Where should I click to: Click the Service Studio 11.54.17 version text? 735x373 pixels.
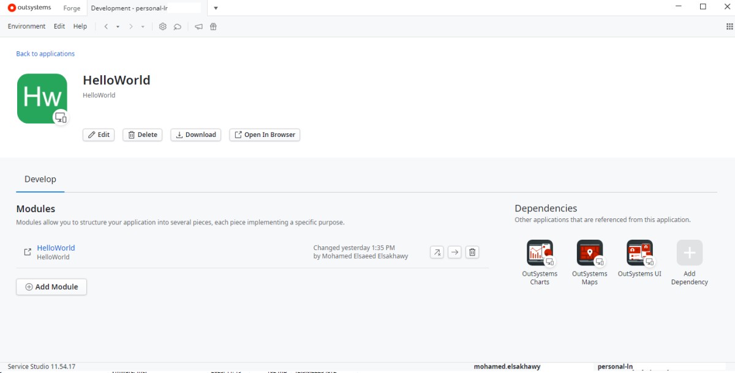42,366
